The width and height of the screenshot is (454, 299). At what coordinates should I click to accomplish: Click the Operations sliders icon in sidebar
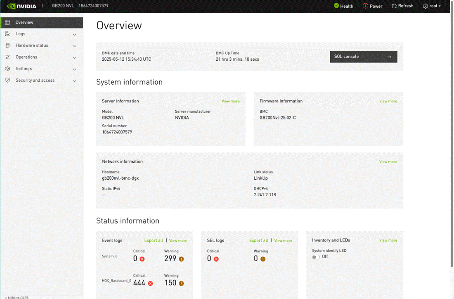pyautogui.click(x=7, y=57)
